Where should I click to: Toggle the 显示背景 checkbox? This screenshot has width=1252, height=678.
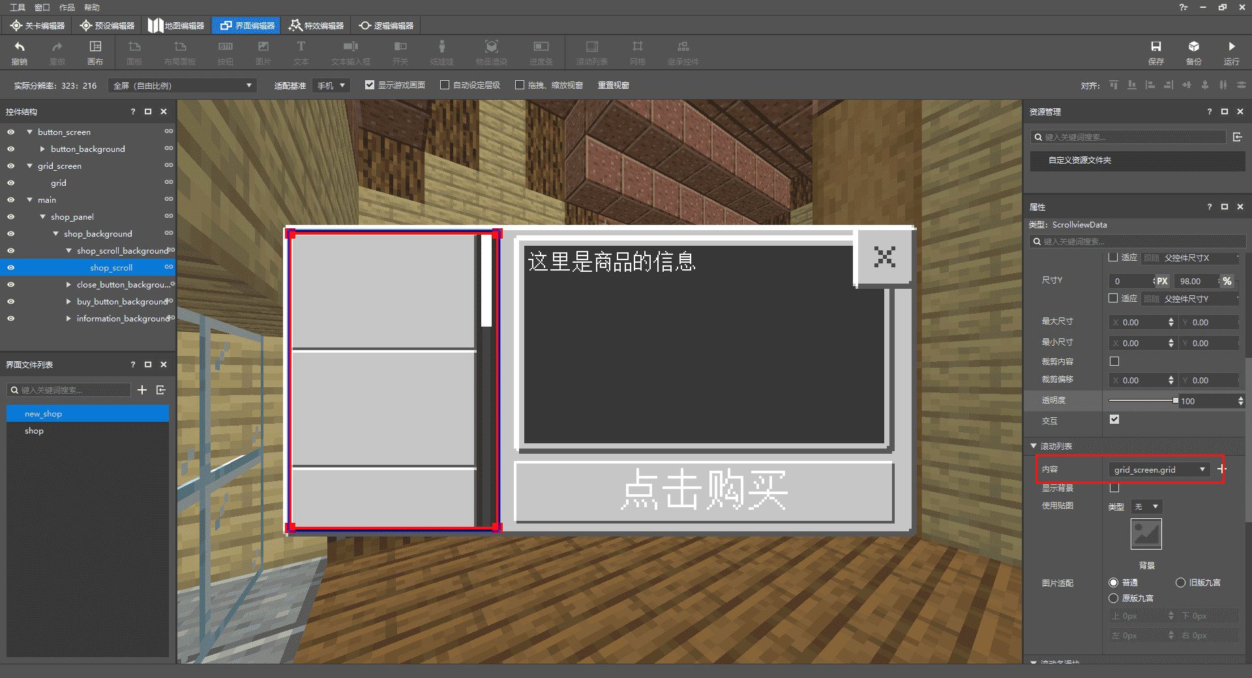pos(1114,488)
